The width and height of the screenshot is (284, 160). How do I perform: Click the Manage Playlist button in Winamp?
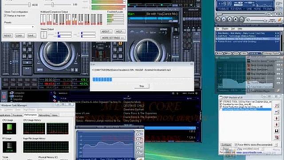[271, 53]
